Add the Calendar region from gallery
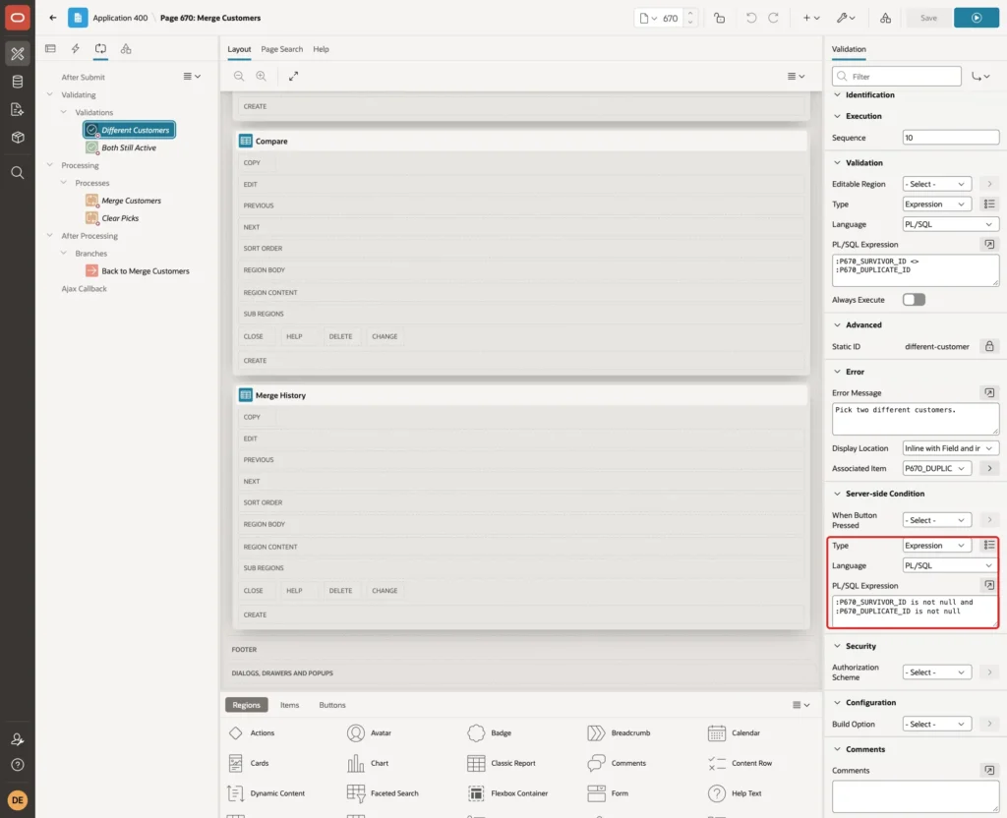Screen dimensions: 1007x818 734,732
